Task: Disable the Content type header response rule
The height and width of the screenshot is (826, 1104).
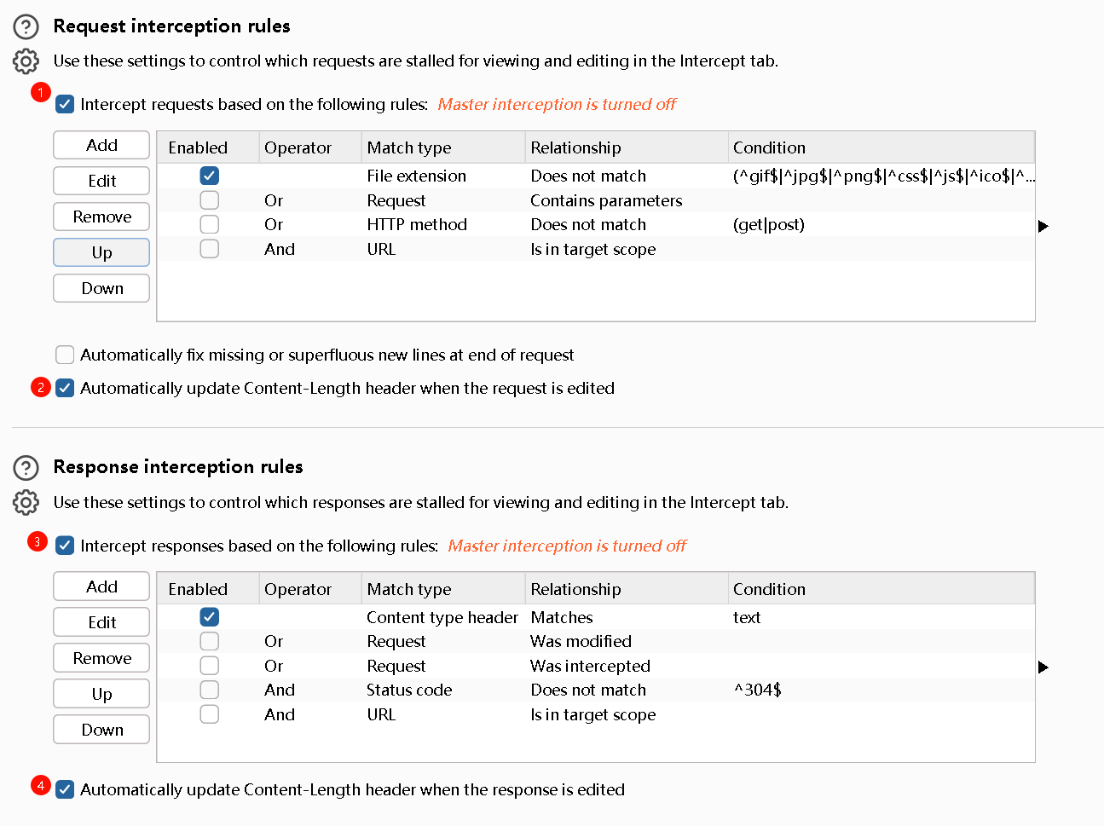Action: (210, 616)
